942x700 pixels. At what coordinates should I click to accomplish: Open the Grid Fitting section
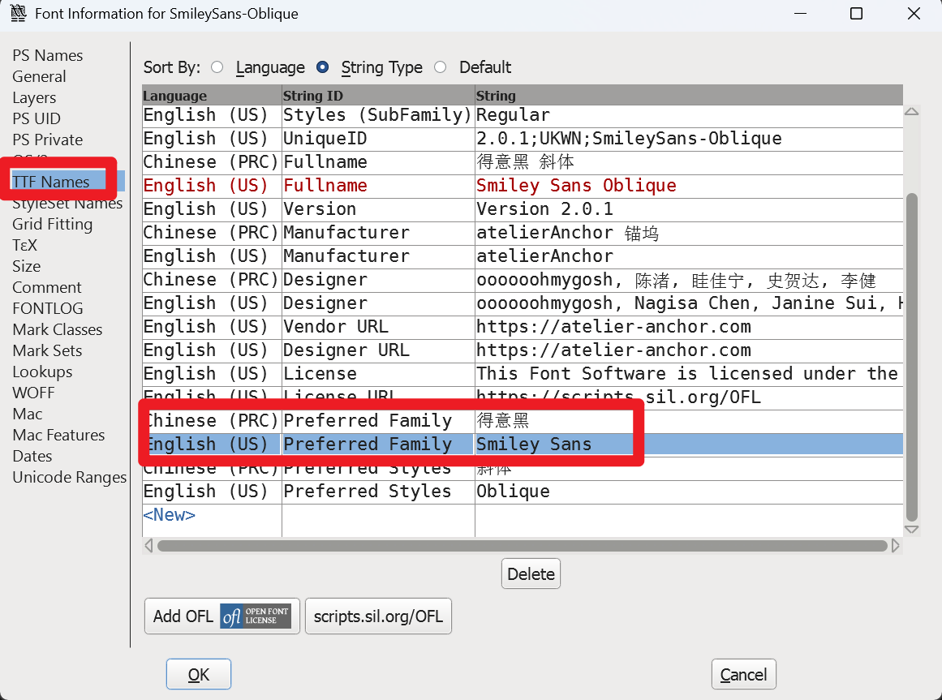coord(52,224)
